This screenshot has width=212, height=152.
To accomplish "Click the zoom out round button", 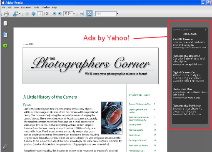I will (55, 14).
